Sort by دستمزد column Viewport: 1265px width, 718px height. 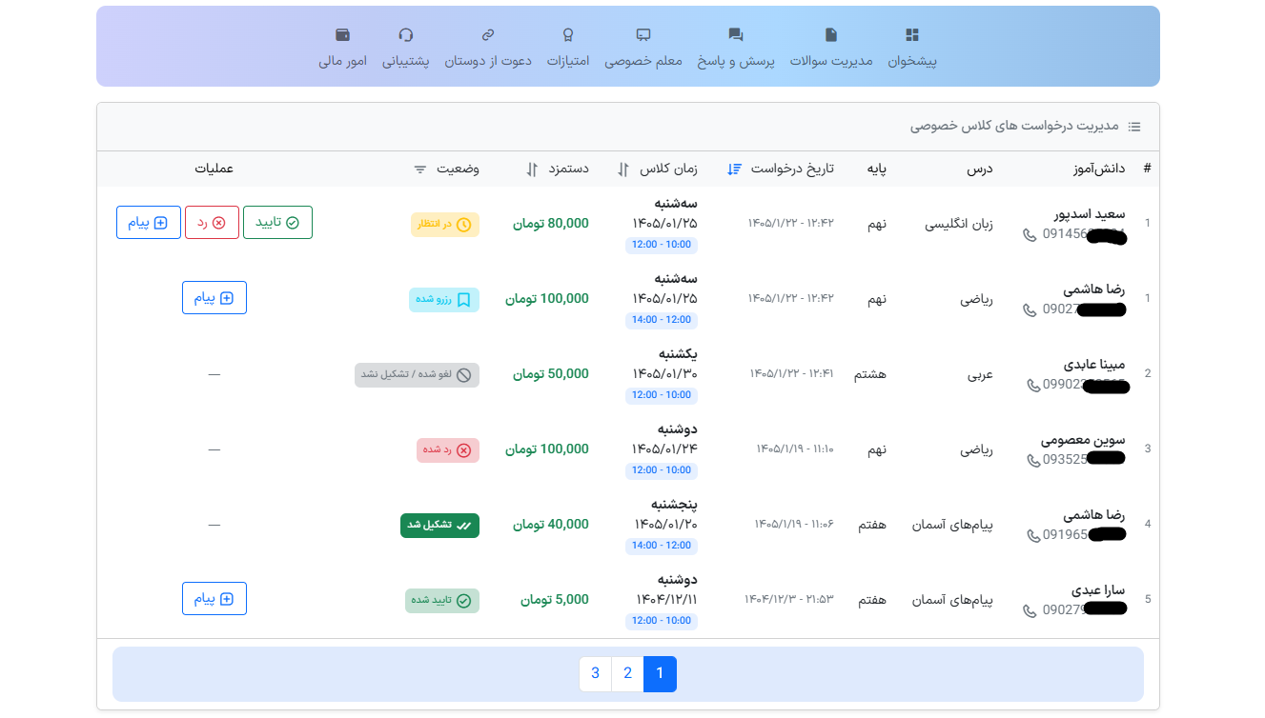pyautogui.click(x=532, y=169)
